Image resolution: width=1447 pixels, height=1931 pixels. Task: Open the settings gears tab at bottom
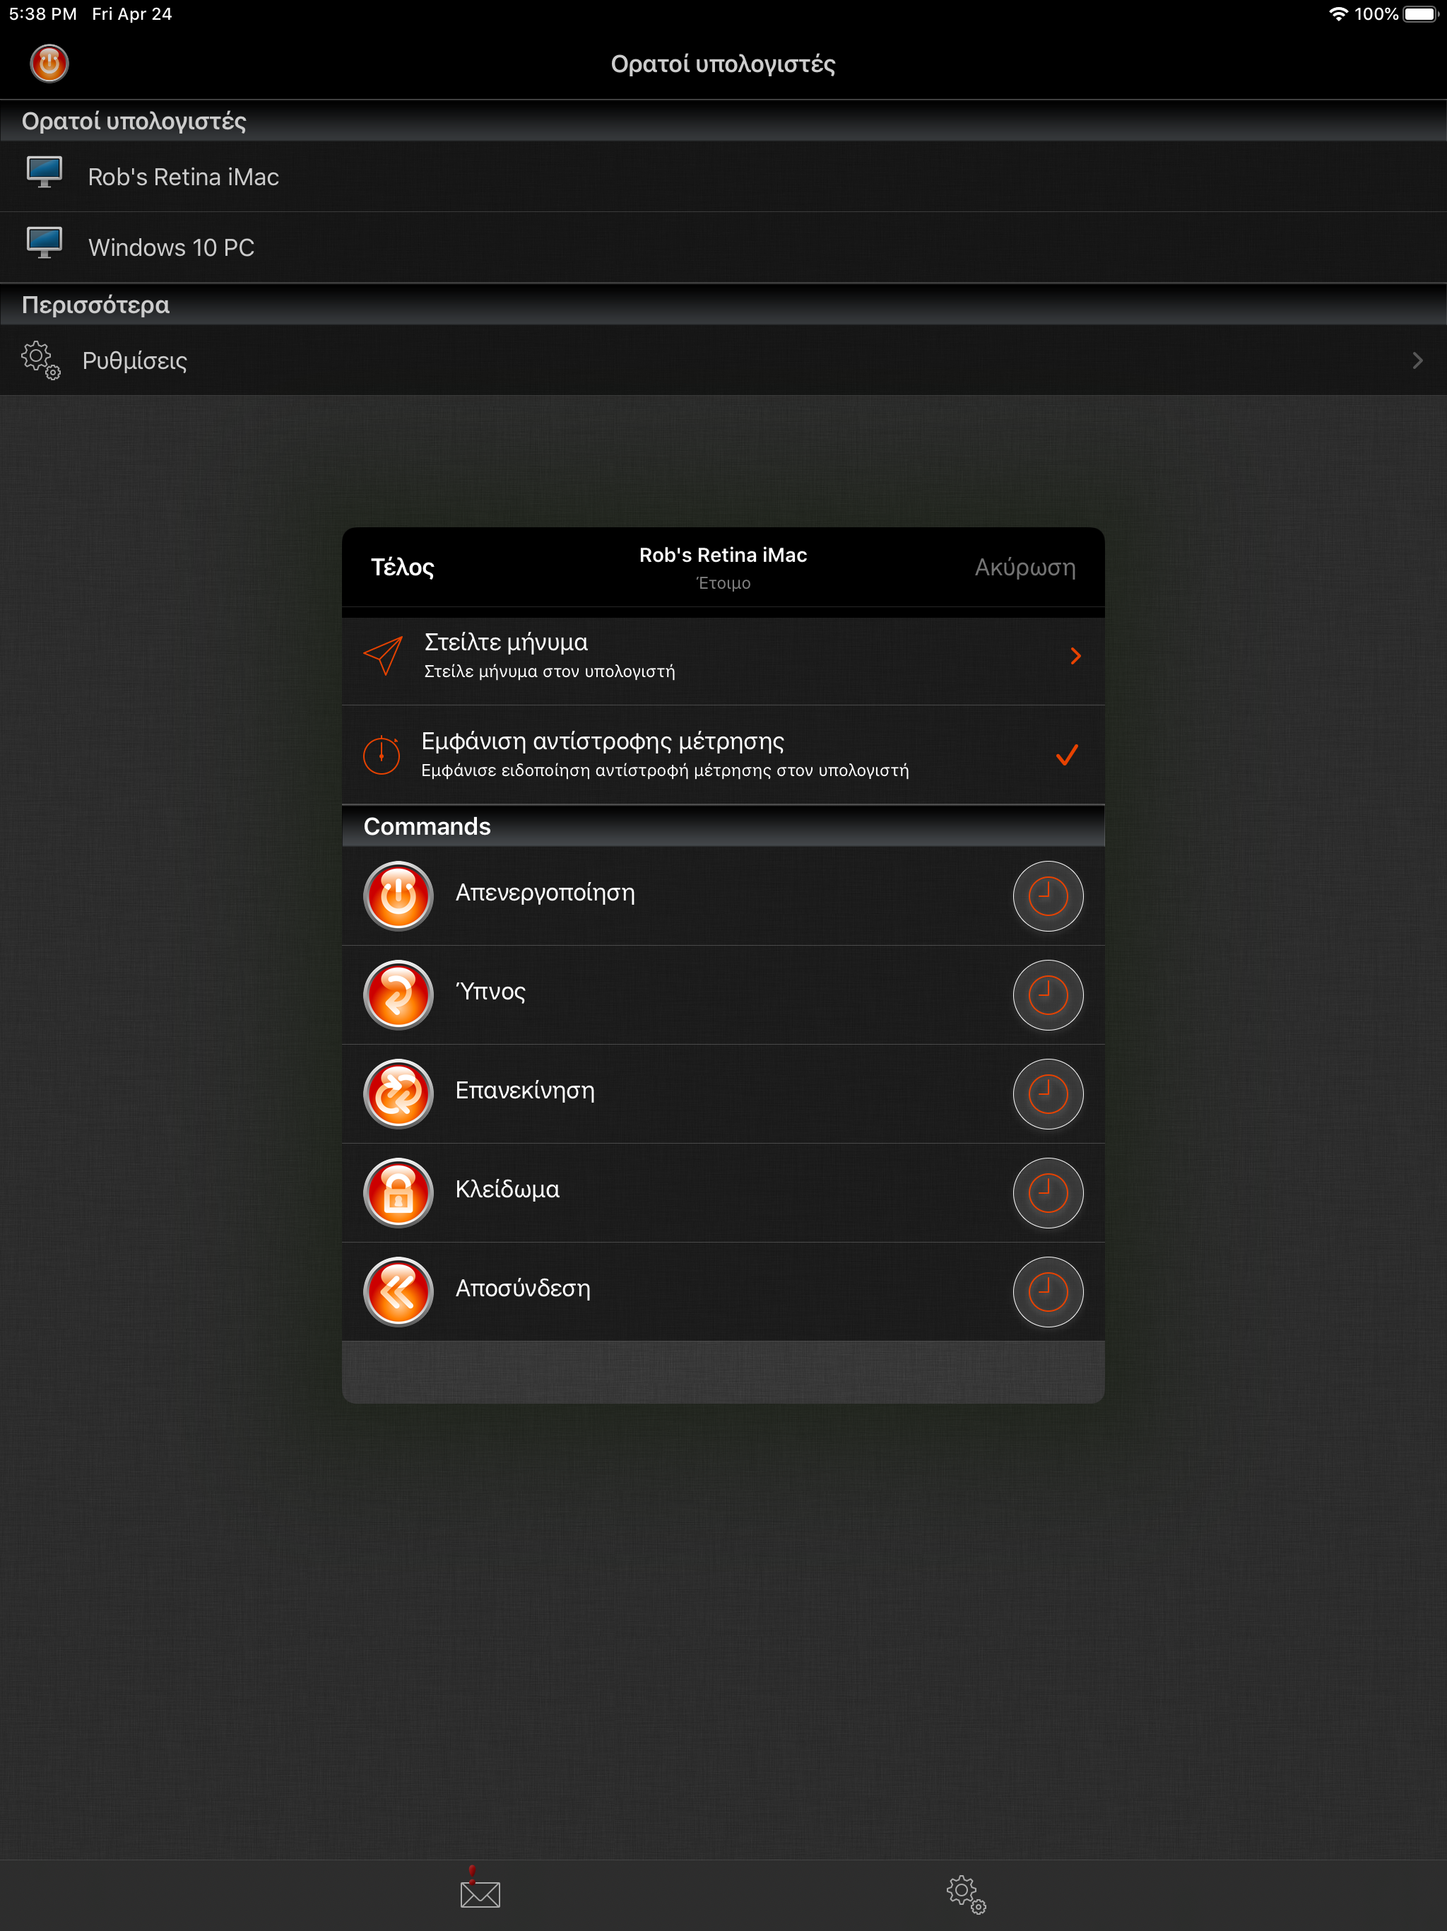pyautogui.click(x=965, y=1894)
